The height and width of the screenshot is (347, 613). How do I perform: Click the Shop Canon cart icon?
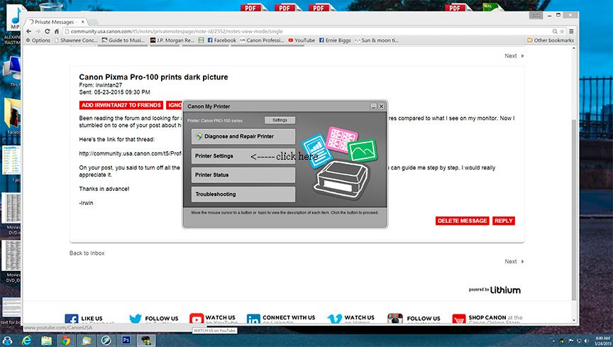click(458, 320)
